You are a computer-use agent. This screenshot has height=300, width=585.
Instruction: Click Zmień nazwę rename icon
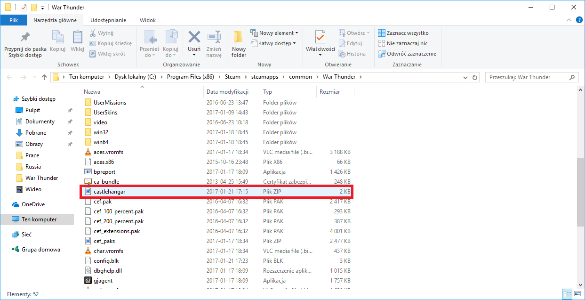pyautogui.click(x=214, y=37)
